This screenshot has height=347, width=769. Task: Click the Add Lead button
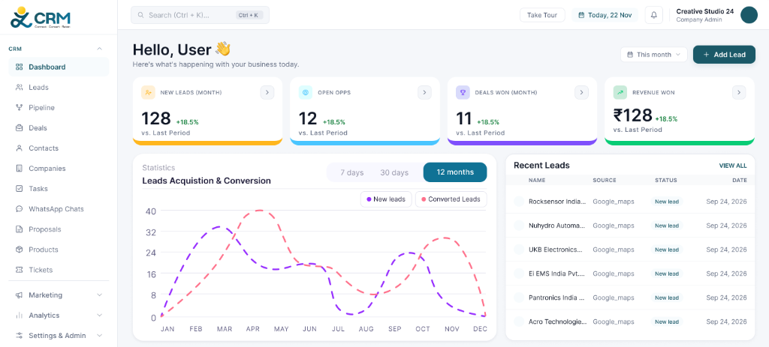coord(724,54)
